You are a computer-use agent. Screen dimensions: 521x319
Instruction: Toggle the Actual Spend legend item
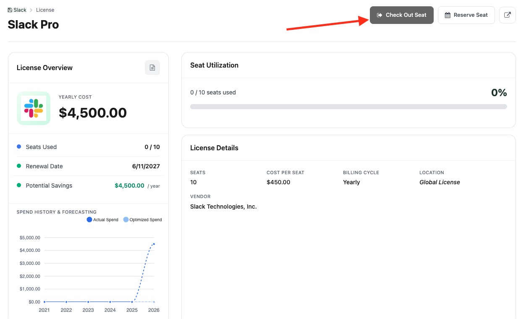click(102, 220)
